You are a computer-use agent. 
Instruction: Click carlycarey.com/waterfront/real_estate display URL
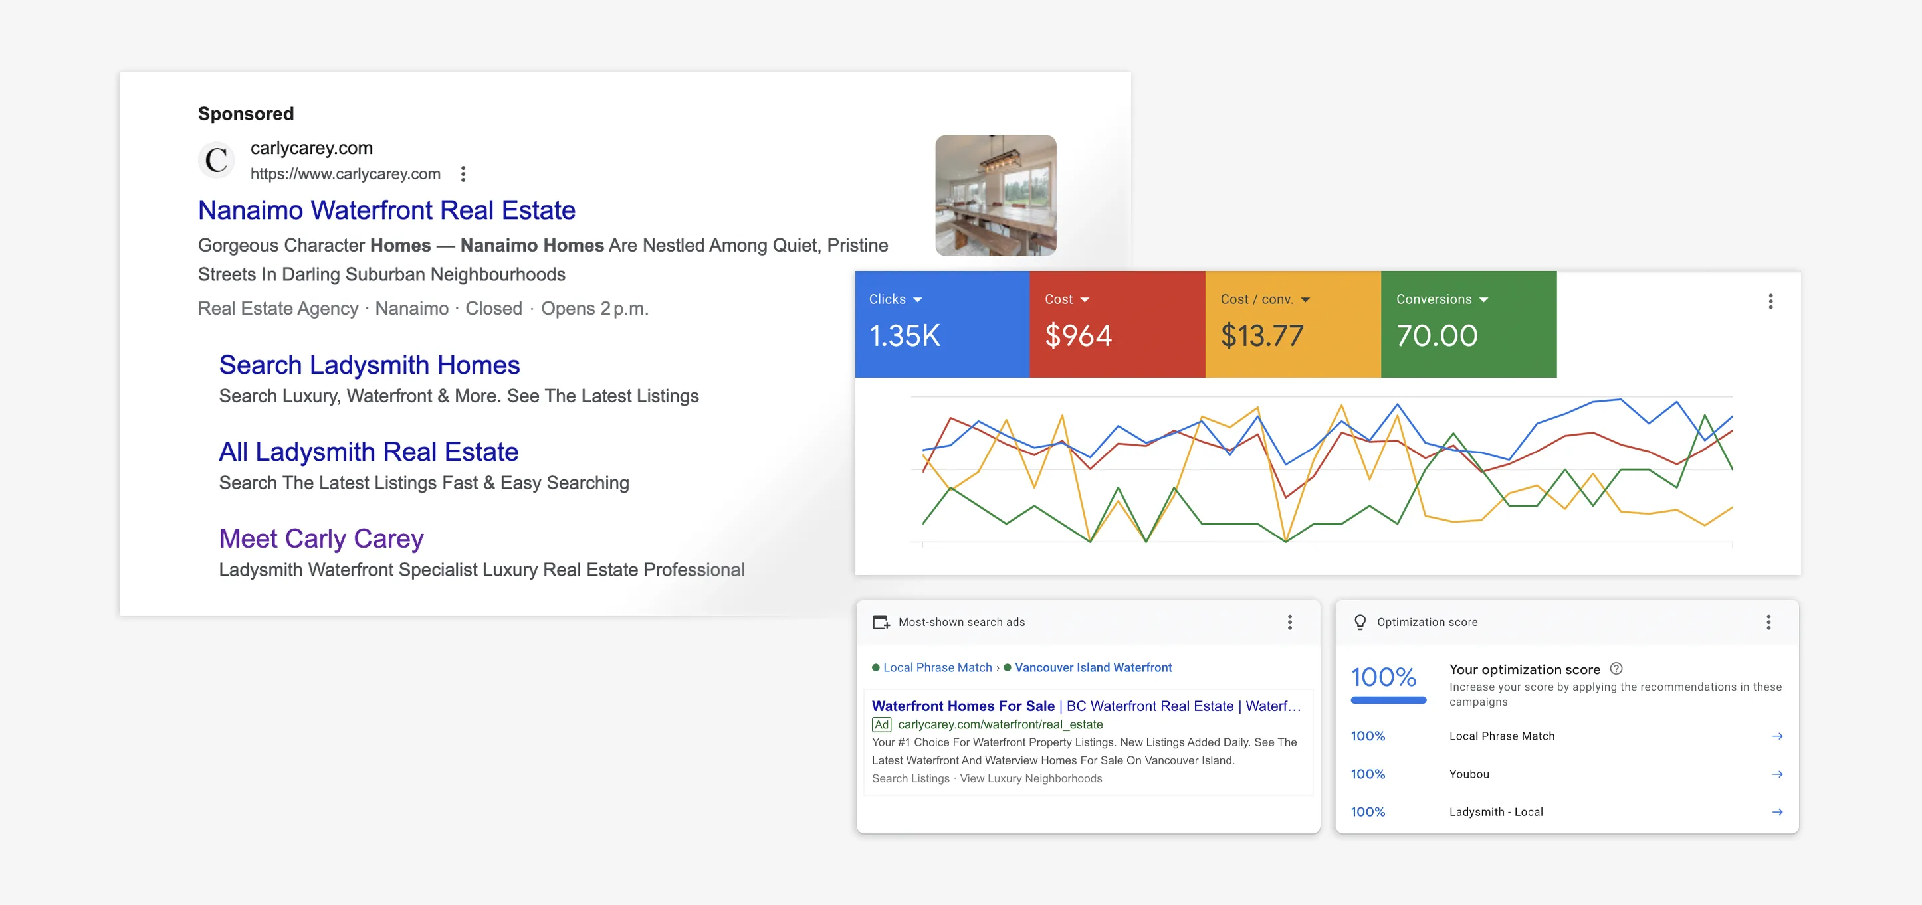(1000, 724)
